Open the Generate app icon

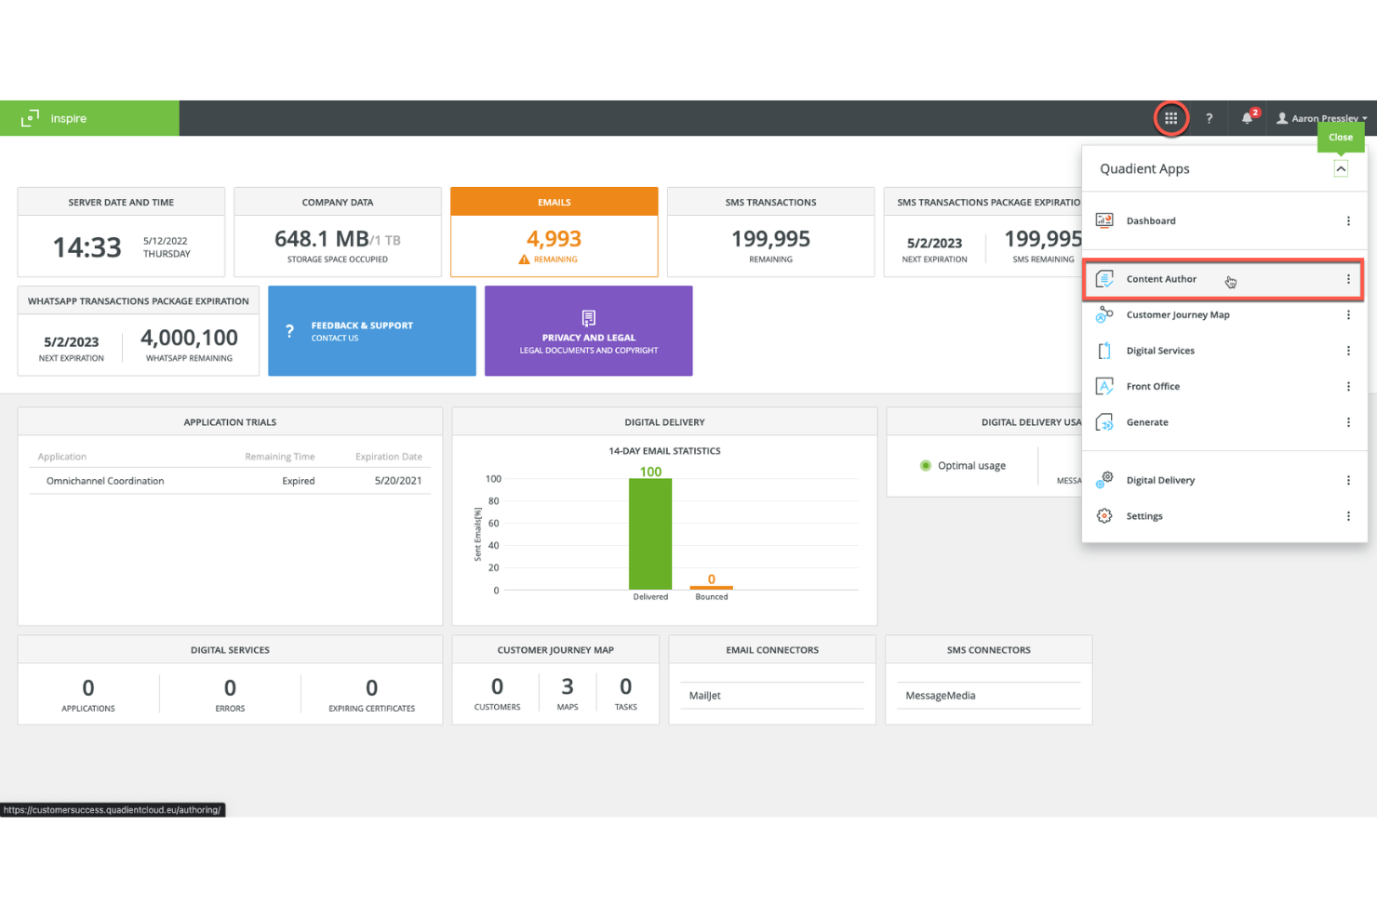pos(1104,422)
